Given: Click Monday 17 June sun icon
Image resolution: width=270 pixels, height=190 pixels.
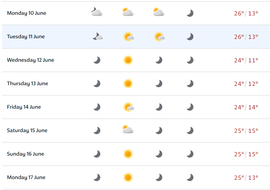Looking at the screenshot, I should tap(128, 177).
